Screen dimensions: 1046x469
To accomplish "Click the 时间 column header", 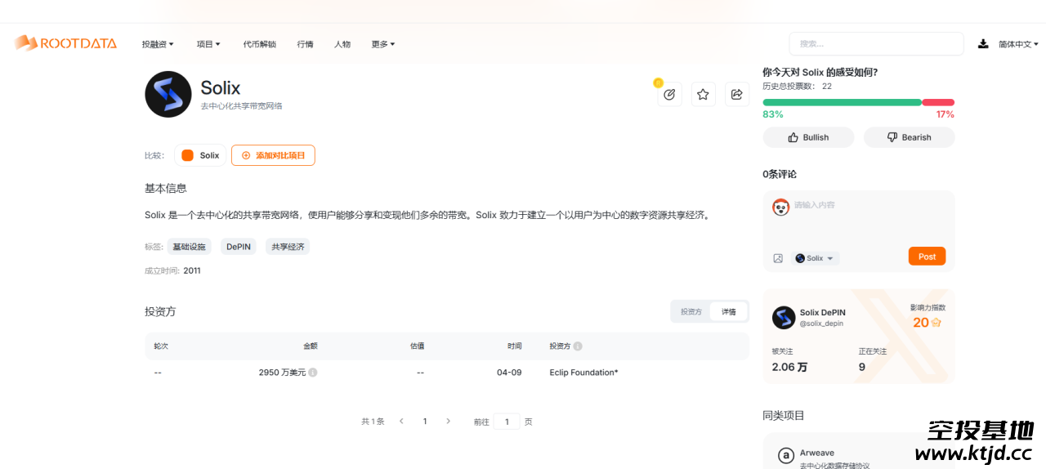I will pyautogui.click(x=514, y=346).
